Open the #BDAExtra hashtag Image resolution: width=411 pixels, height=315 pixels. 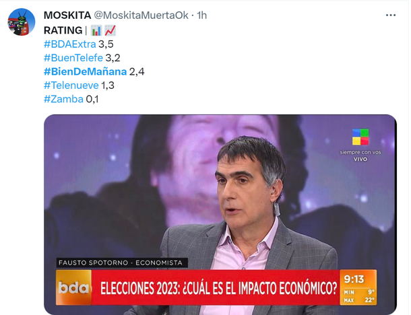(69, 44)
